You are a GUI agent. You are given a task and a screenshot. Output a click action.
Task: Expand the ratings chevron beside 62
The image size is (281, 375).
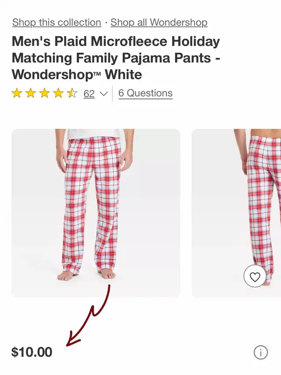click(104, 94)
